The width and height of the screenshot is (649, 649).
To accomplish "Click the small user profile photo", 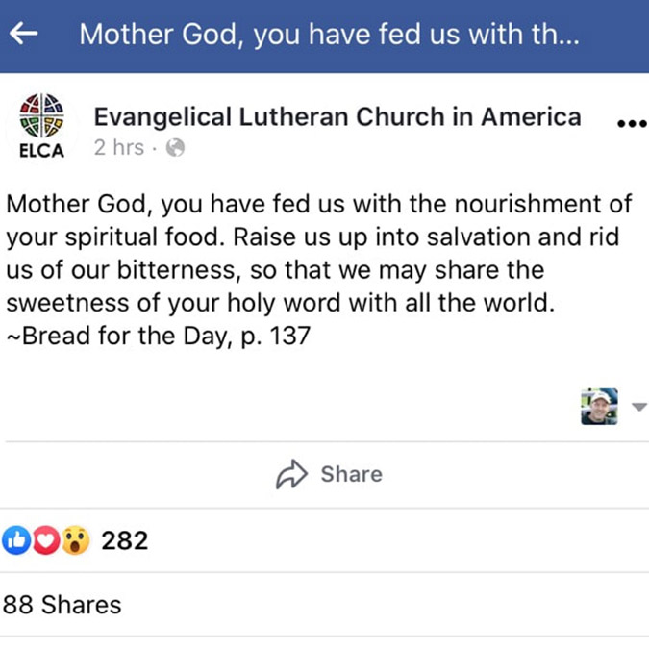I will 599,407.
